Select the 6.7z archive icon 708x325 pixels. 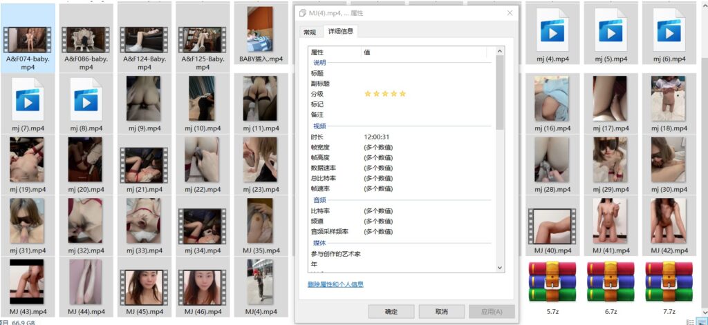(x=610, y=282)
